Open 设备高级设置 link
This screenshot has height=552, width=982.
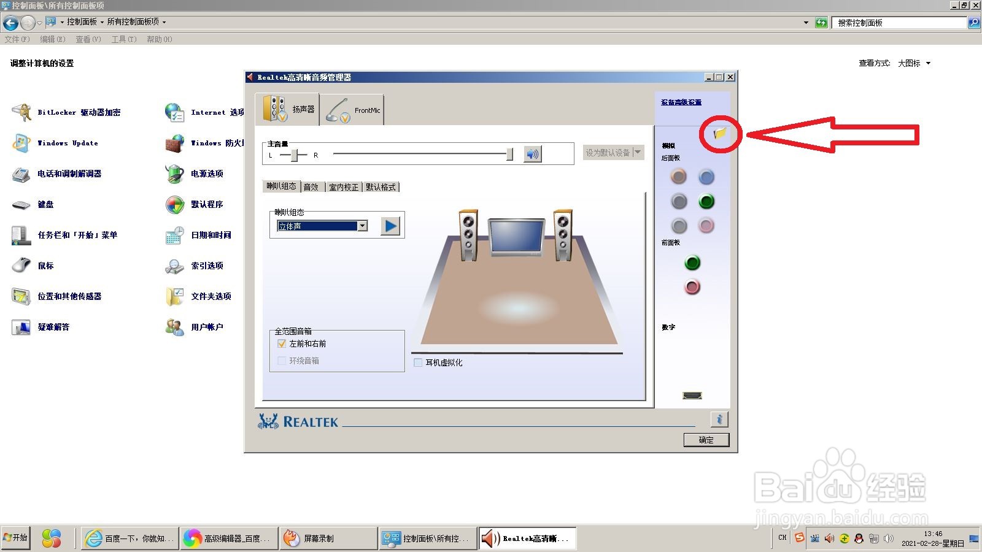tap(681, 102)
